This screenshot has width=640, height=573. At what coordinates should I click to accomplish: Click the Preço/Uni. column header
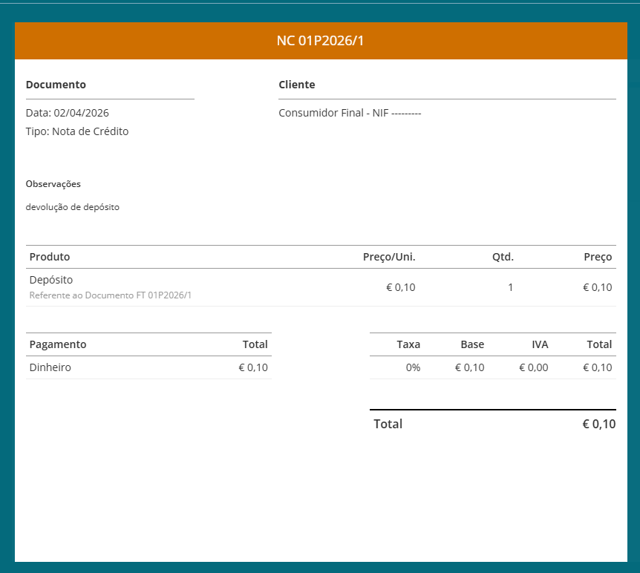click(389, 257)
